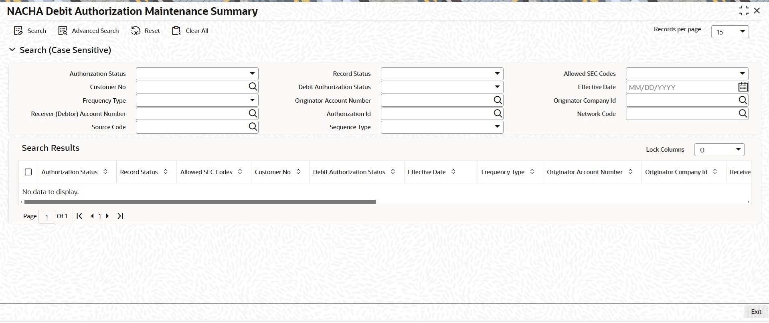The height and width of the screenshot is (323, 769).
Task: Sort by Effective Date column
Action: [x=453, y=172]
